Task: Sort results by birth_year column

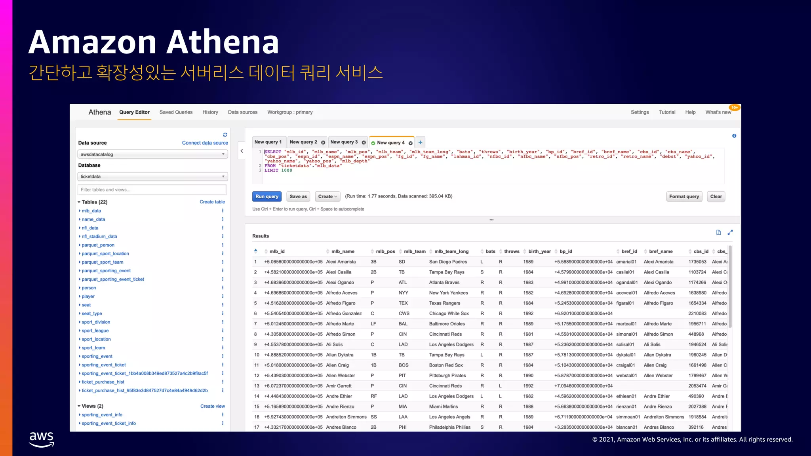Action: coord(539,251)
